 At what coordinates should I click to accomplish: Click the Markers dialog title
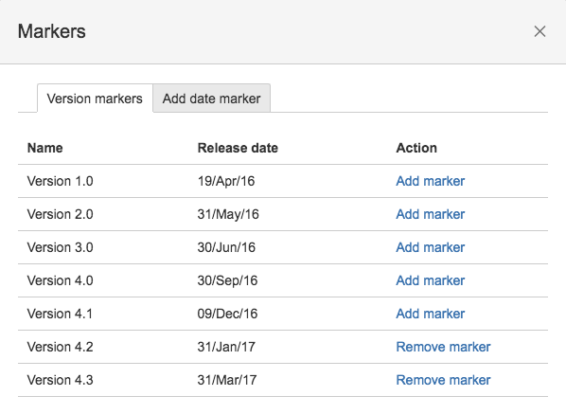52,31
